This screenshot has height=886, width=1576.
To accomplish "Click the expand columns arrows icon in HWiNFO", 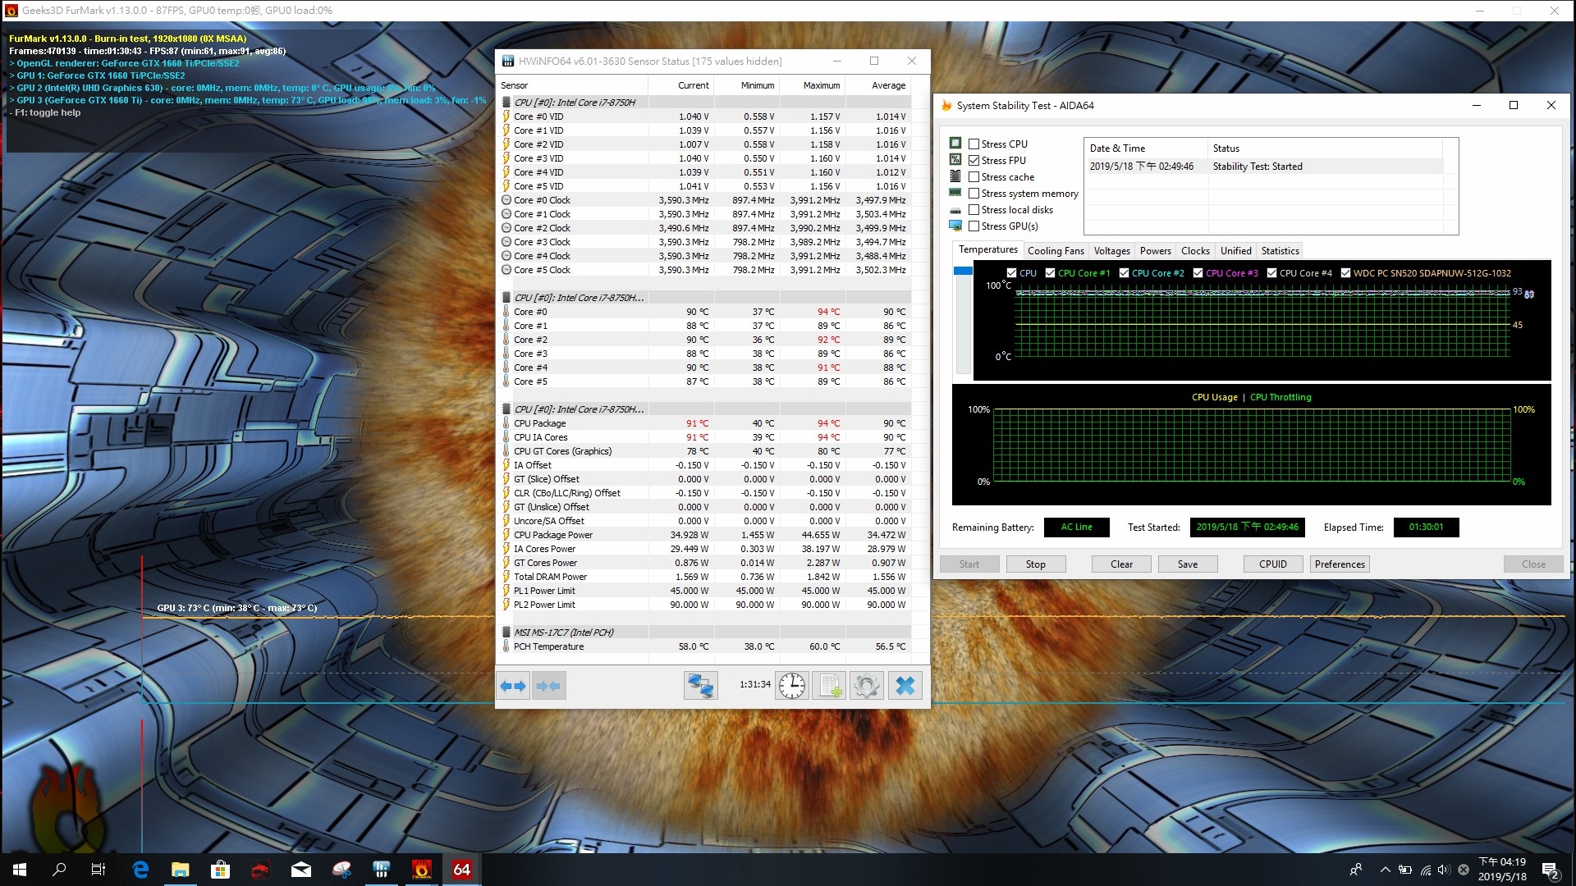I will [x=513, y=686].
